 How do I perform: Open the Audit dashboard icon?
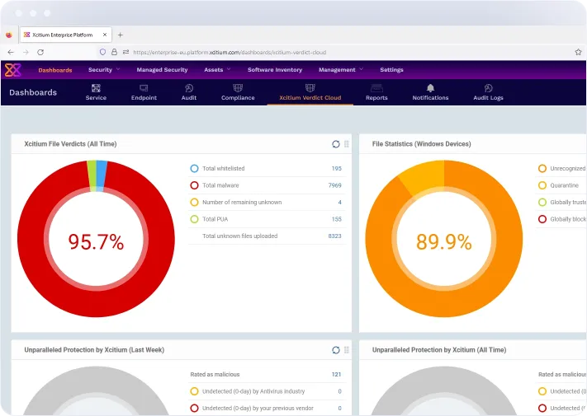[189, 88]
